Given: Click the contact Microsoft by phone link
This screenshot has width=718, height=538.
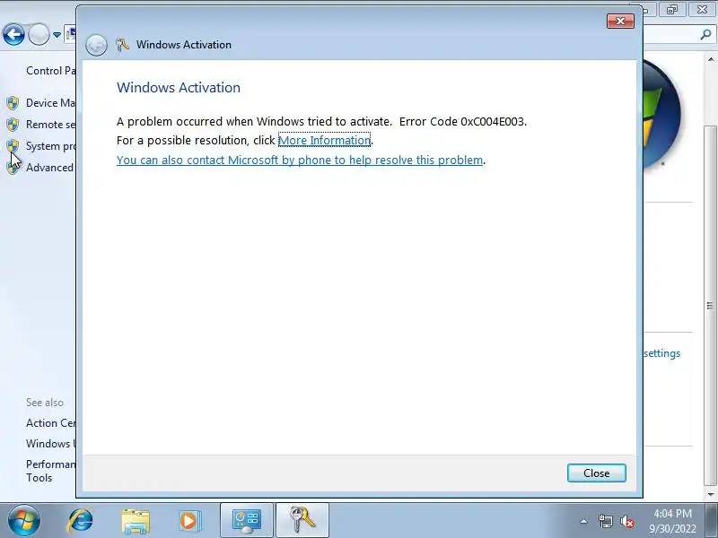Looking at the screenshot, I should [300, 160].
